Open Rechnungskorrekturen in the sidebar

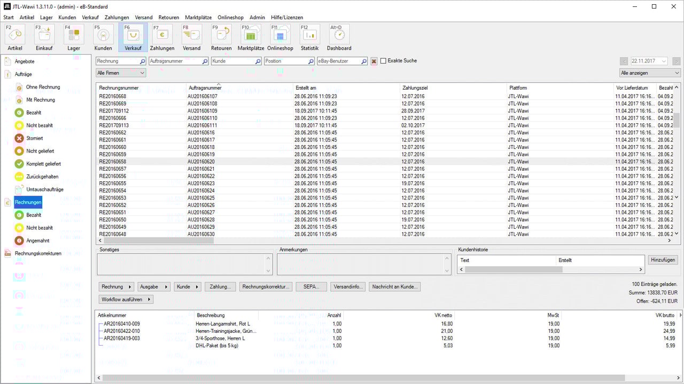pos(37,253)
